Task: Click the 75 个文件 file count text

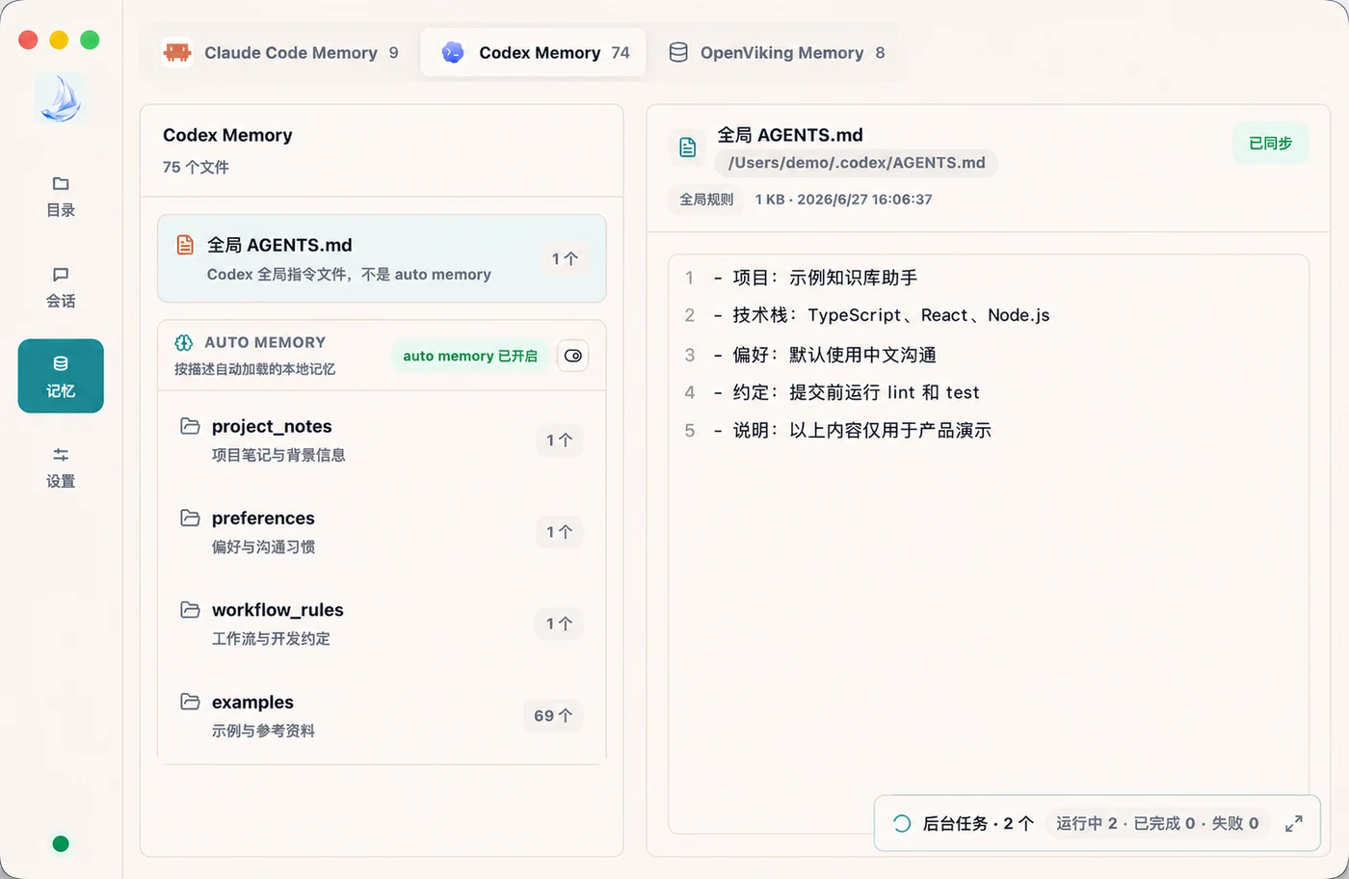Action: (196, 167)
